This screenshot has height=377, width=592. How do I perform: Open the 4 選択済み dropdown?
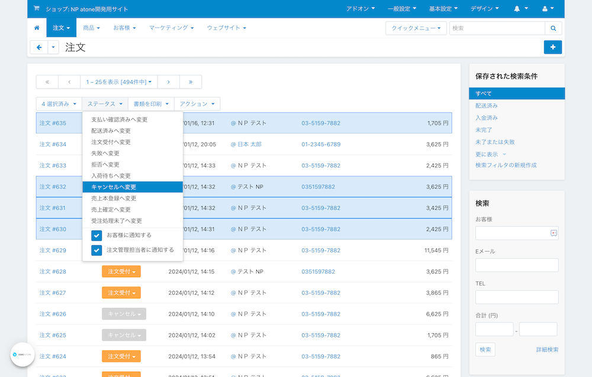click(x=59, y=104)
